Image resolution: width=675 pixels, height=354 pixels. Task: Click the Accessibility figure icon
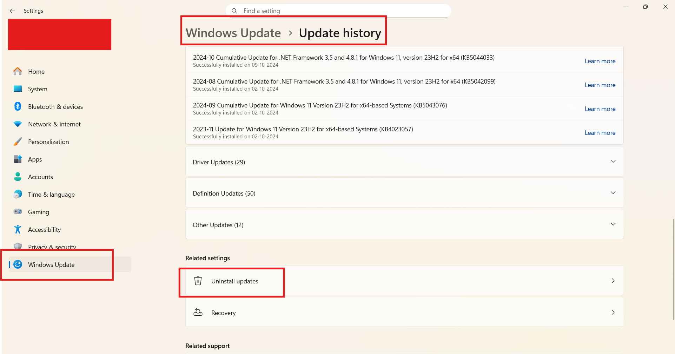coord(18,229)
